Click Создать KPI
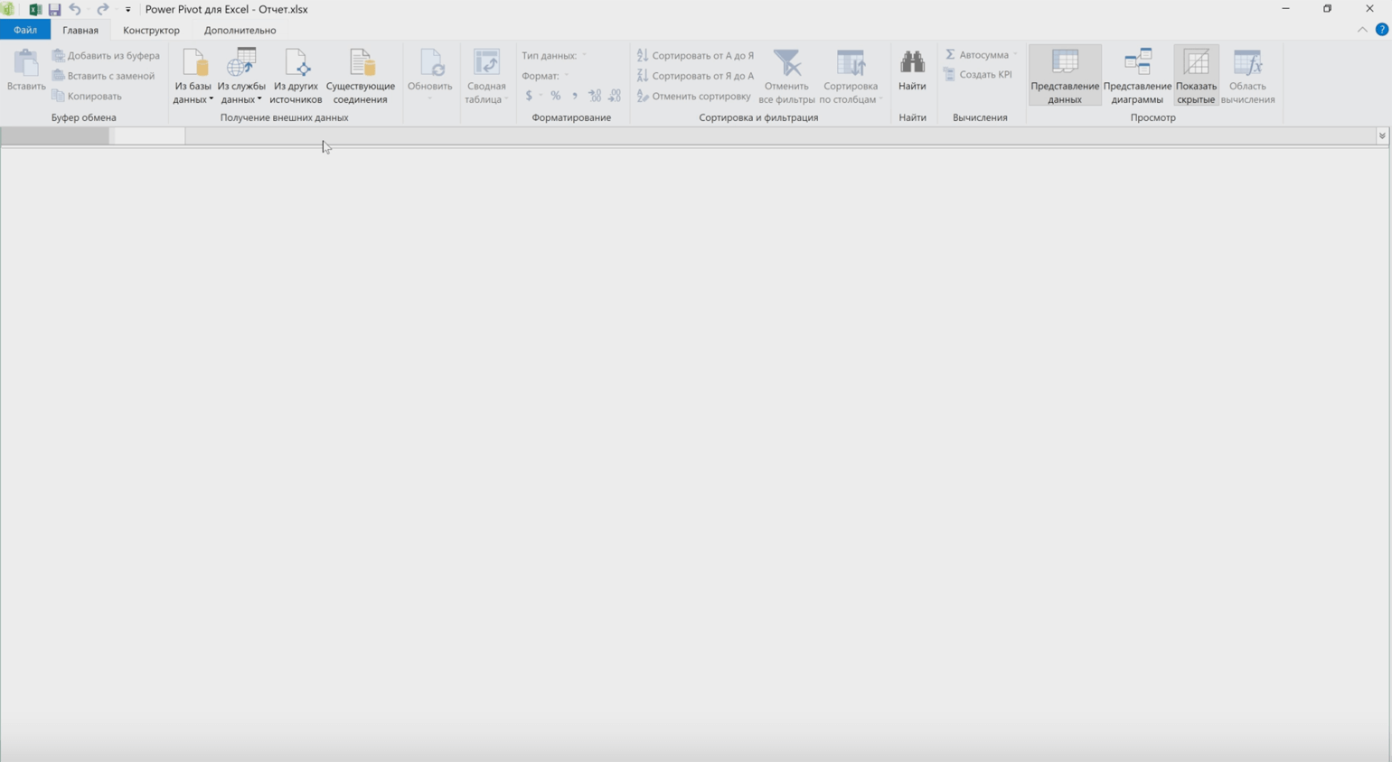This screenshot has width=1392, height=762. pyautogui.click(x=978, y=75)
